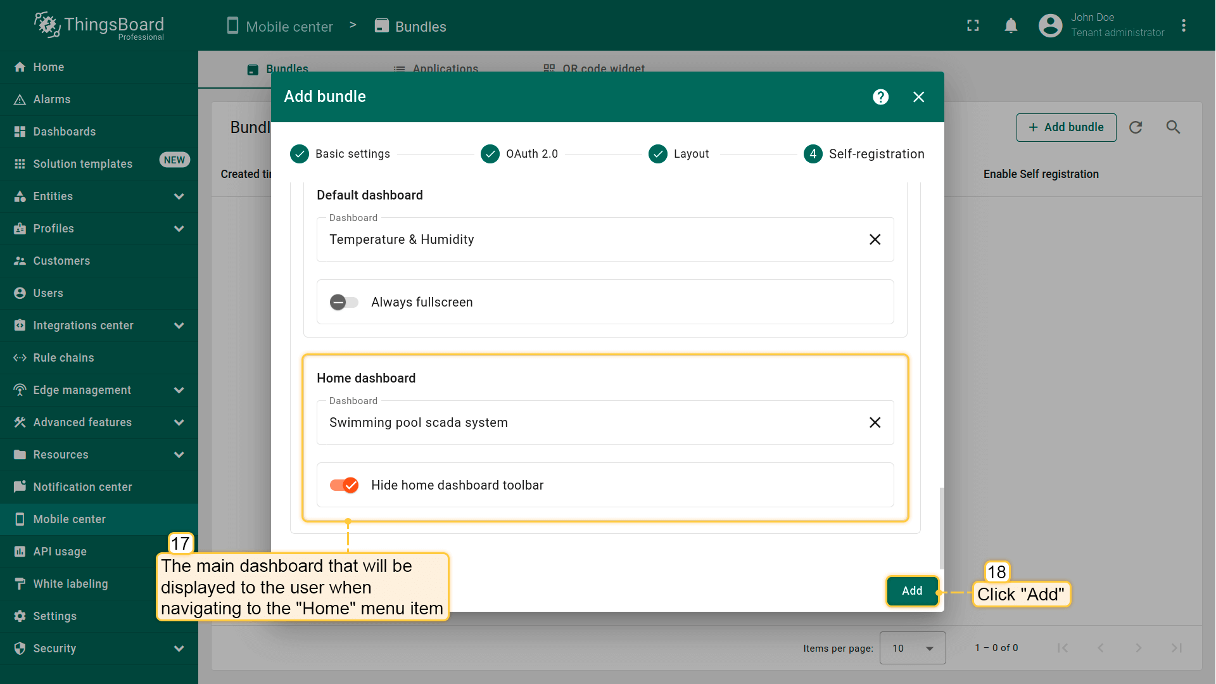Open the user account menu dots

coord(1183,26)
